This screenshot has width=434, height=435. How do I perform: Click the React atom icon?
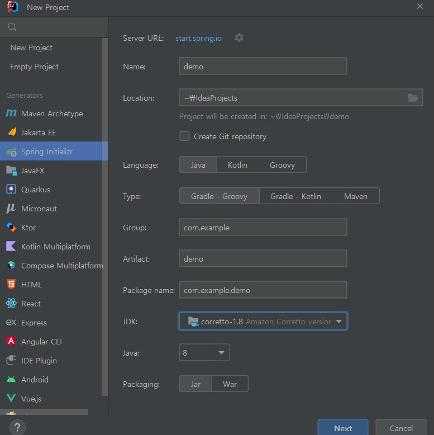11,303
